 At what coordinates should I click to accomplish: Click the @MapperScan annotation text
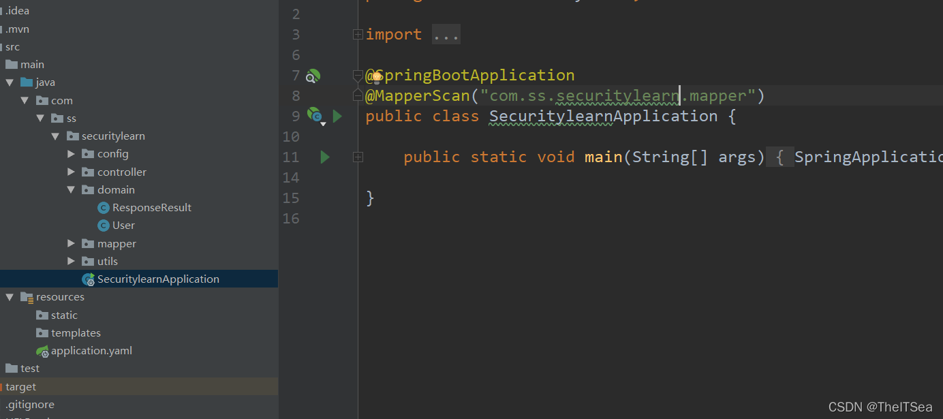click(418, 96)
